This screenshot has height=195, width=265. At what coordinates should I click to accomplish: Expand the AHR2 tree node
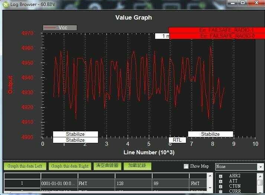click(221, 176)
